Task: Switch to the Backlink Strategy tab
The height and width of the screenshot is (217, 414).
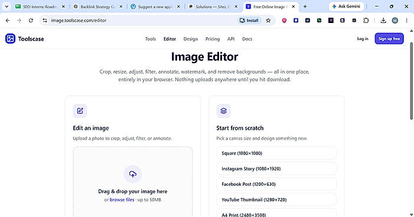Action: [x=97, y=6]
